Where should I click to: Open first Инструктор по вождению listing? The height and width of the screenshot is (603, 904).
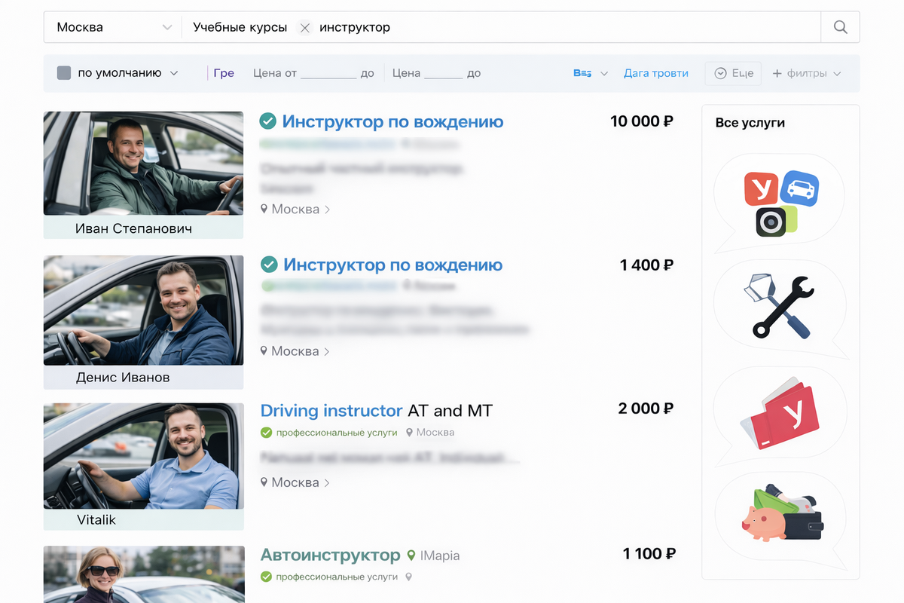392,121
